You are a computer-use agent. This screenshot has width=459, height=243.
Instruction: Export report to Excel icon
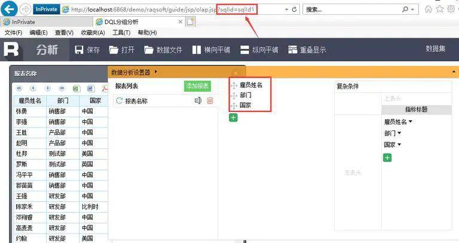coord(76,88)
